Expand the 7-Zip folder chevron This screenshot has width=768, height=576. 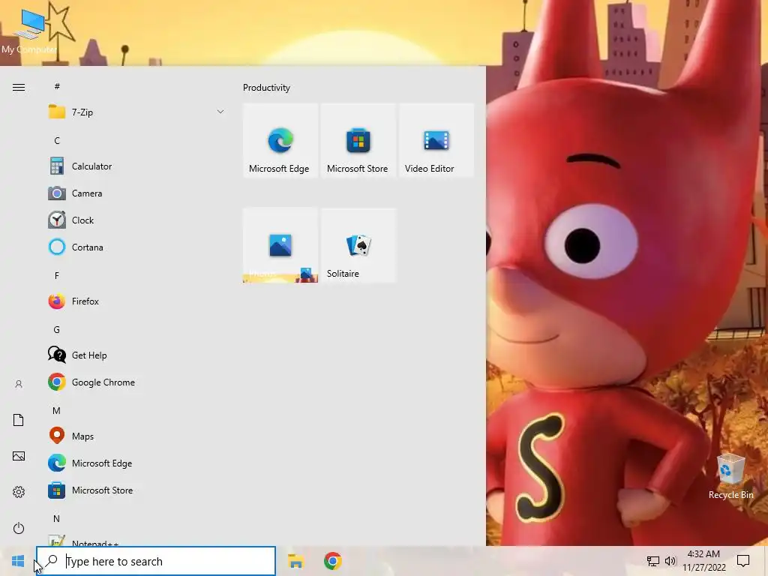(x=220, y=112)
